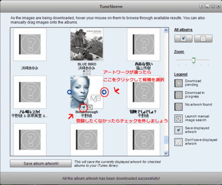Click the Save displayed artwork legend icon

coord(179,130)
